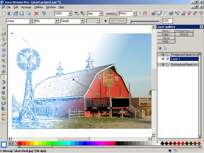The width and height of the screenshot is (204, 153).
Task: Expand the 100% zoom dropdown
Action: click(x=70, y=13)
